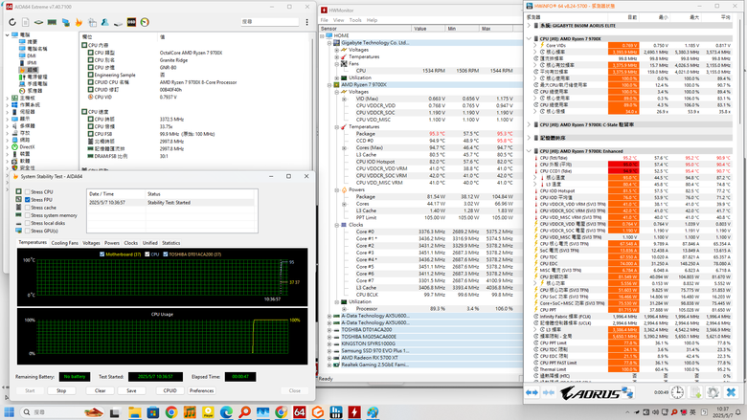
Task: Select the Realtek Gaming 2.5GbE row in HWMonitor
Action: click(x=375, y=365)
